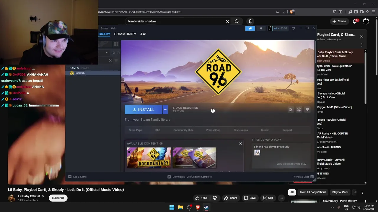Viewport: 378px width, 212px height.
Task: Open YouTube account avatar menu
Action: [366, 21]
